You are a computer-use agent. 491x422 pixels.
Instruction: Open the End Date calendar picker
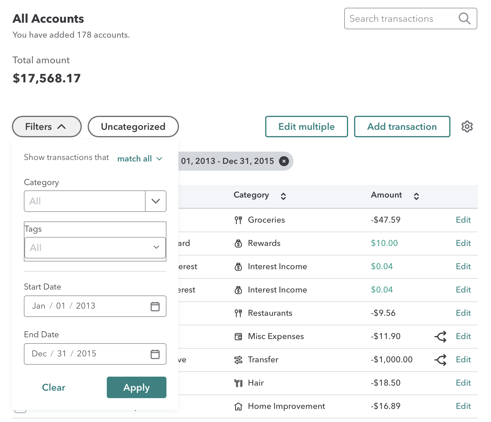click(155, 354)
